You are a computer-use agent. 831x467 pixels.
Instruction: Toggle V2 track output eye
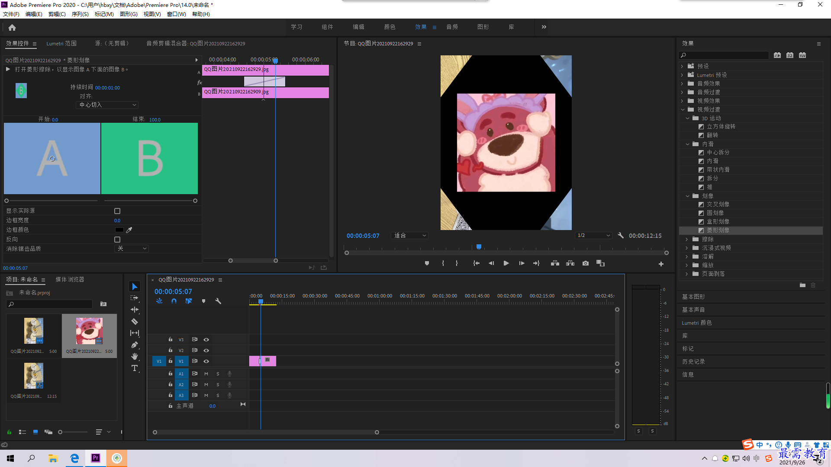(206, 351)
